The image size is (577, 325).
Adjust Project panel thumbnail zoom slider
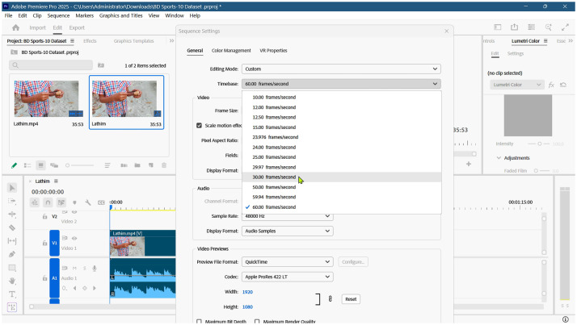[80, 165]
